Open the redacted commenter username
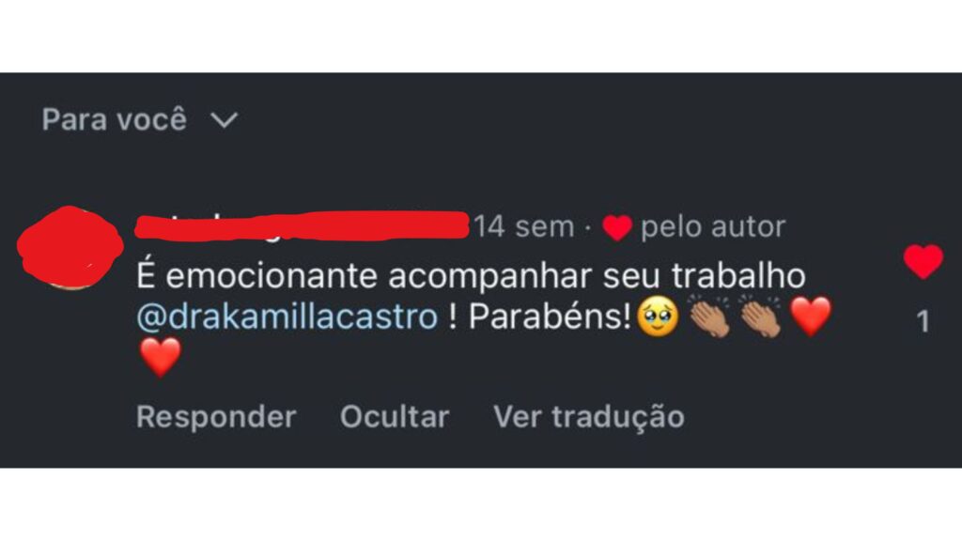 click(x=302, y=225)
